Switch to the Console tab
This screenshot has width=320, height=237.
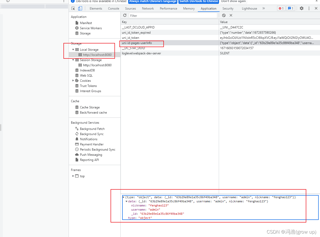(x=113, y=8)
